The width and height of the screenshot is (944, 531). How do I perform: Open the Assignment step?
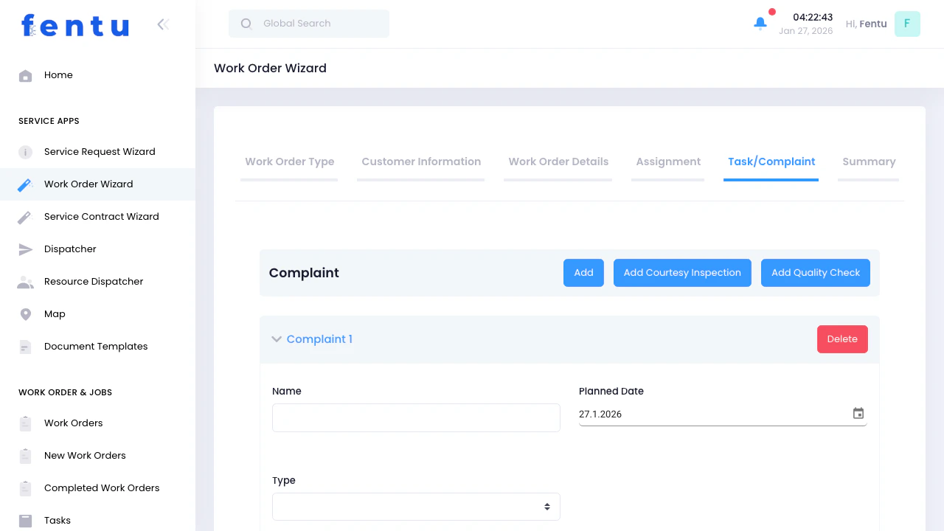click(667, 162)
